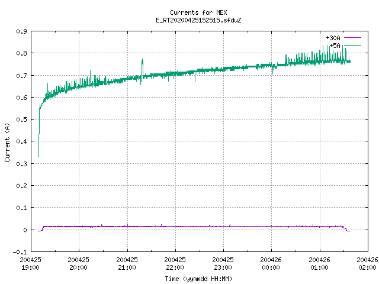Click the 'Time (yymmdd HH:MM)' x-axis label
Screen dimensions: 379x284
(x=198, y=279)
